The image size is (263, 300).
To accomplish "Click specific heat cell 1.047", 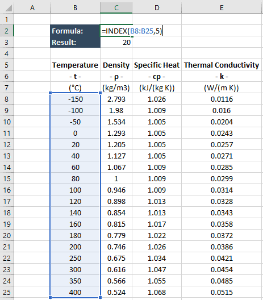I will pyautogui.click(x=157, y=269).
